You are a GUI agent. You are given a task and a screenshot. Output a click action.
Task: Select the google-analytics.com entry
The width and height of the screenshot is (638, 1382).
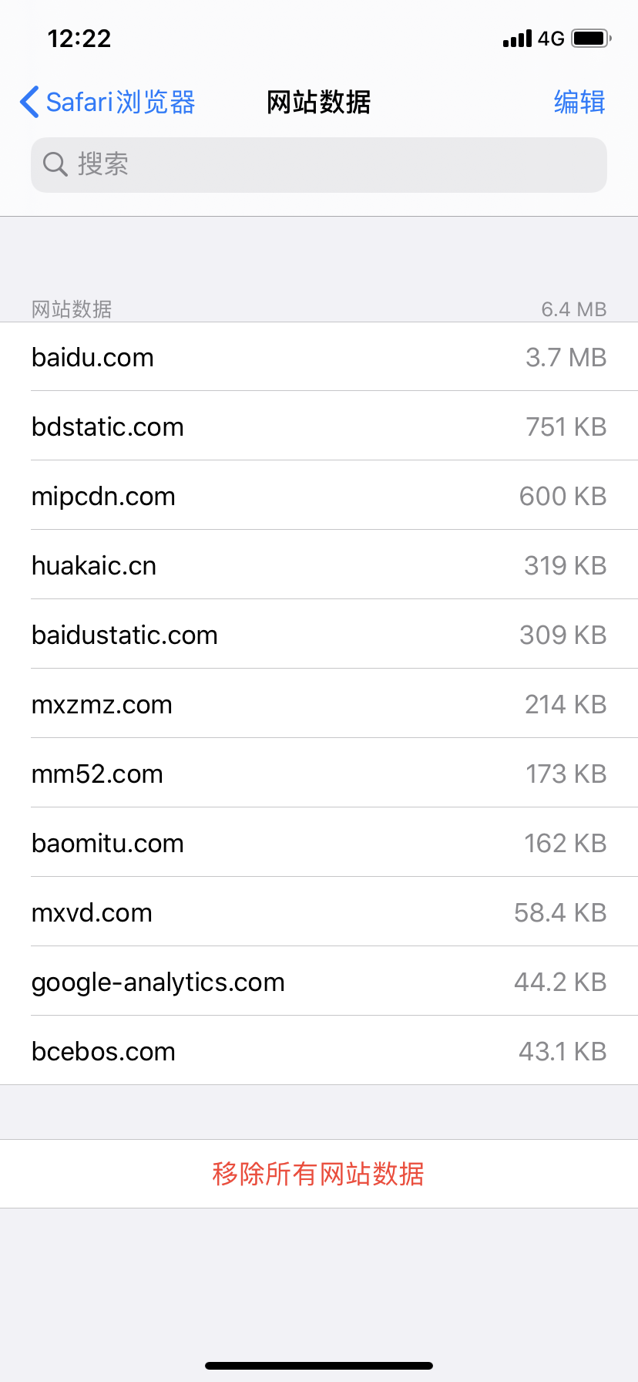tap(319, 982)
